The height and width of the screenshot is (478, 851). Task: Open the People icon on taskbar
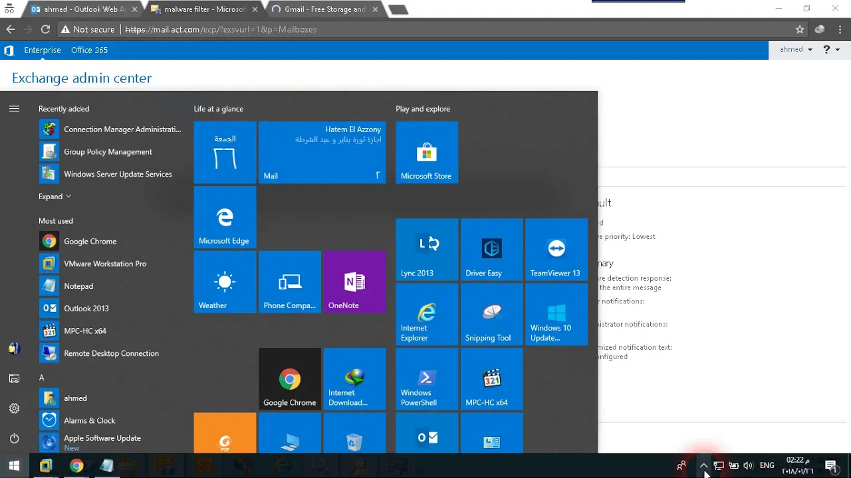click(681, 465)
